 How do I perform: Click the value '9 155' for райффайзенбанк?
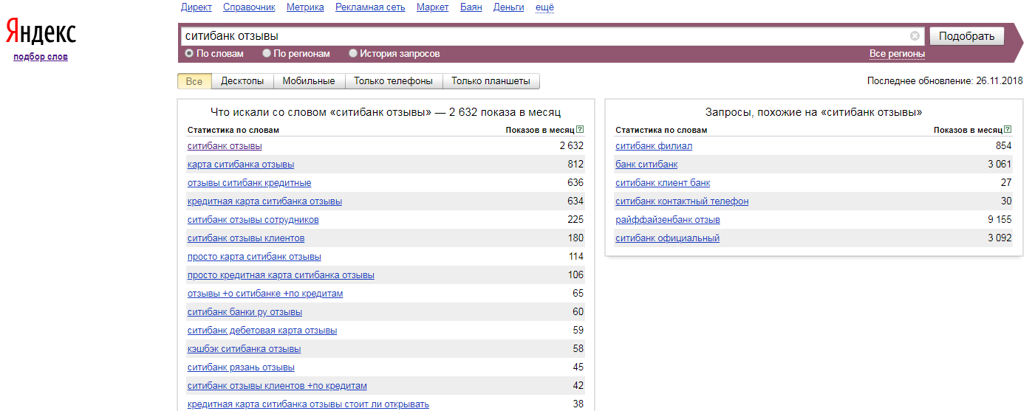999,220
